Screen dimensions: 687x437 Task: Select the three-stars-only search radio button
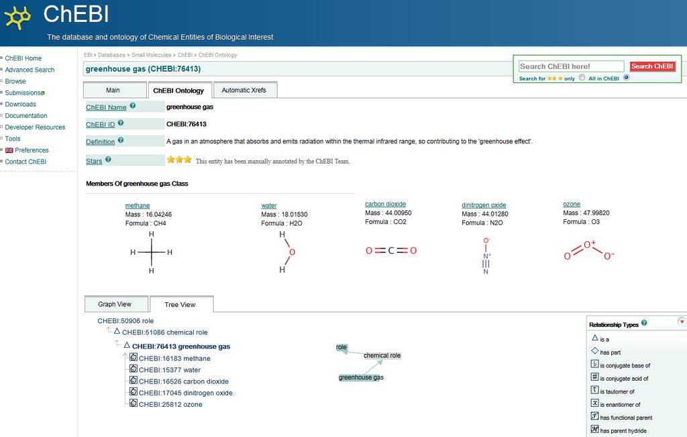point(582,78)
